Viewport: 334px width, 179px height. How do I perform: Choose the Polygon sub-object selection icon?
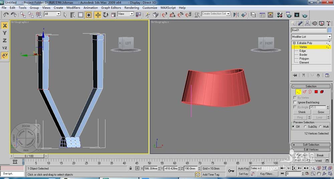tap(316, 91)
